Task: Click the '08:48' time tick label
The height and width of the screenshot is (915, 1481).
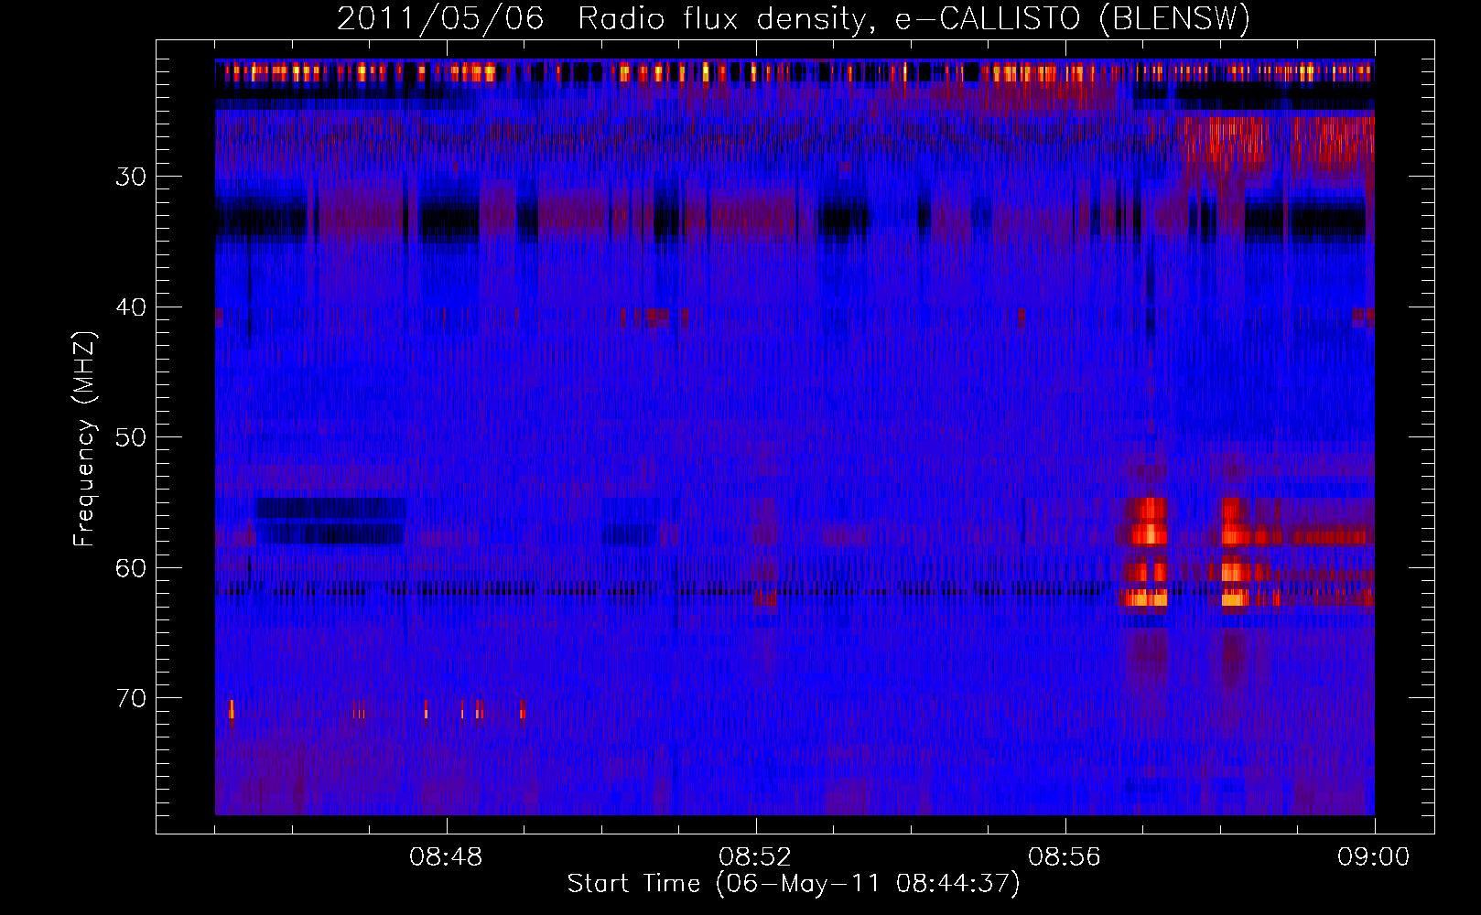Action: click(x=446, y=857)
